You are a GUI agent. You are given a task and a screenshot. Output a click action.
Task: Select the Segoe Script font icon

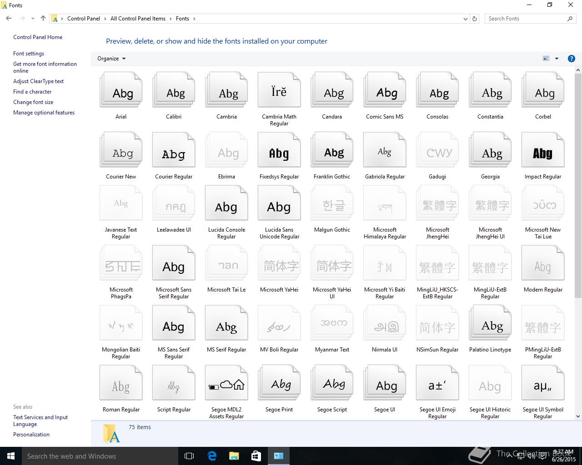tap(332, 383)
